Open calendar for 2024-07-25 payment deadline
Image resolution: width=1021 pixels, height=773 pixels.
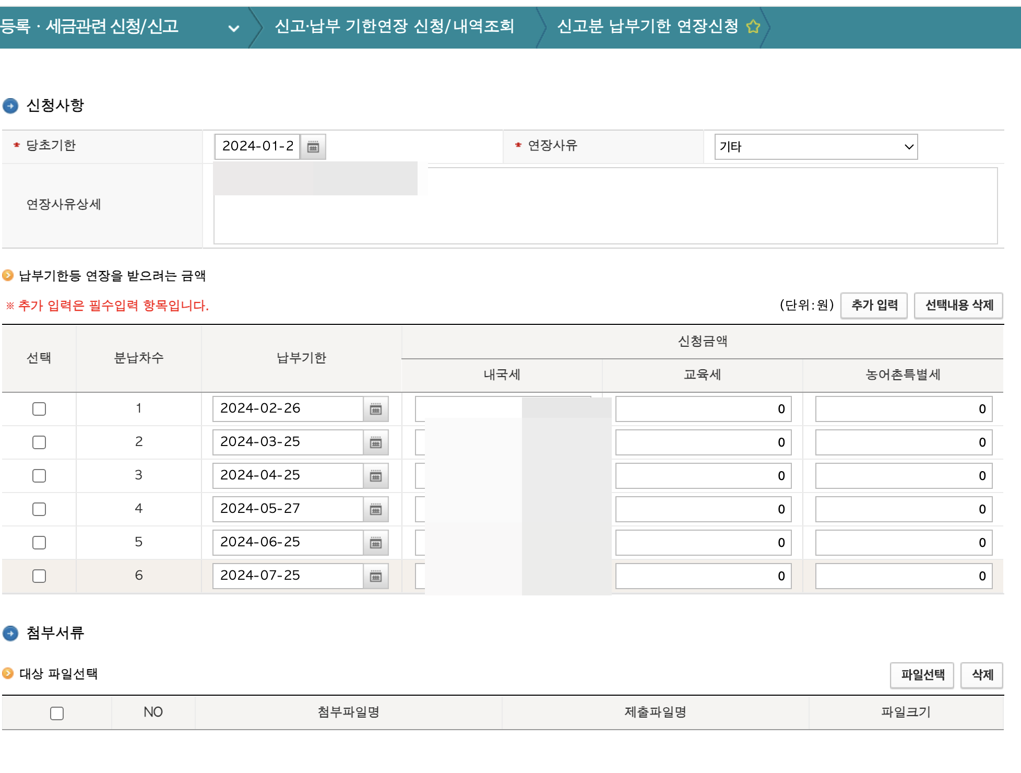(375, 576)
